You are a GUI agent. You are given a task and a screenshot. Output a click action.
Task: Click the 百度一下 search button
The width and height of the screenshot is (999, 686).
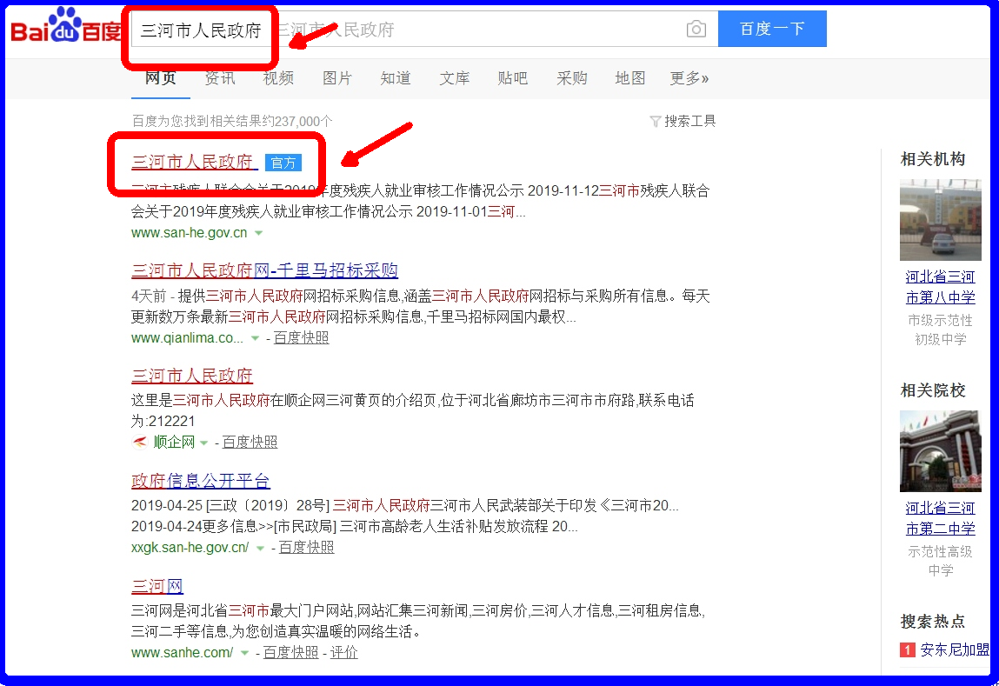(771, 29)
